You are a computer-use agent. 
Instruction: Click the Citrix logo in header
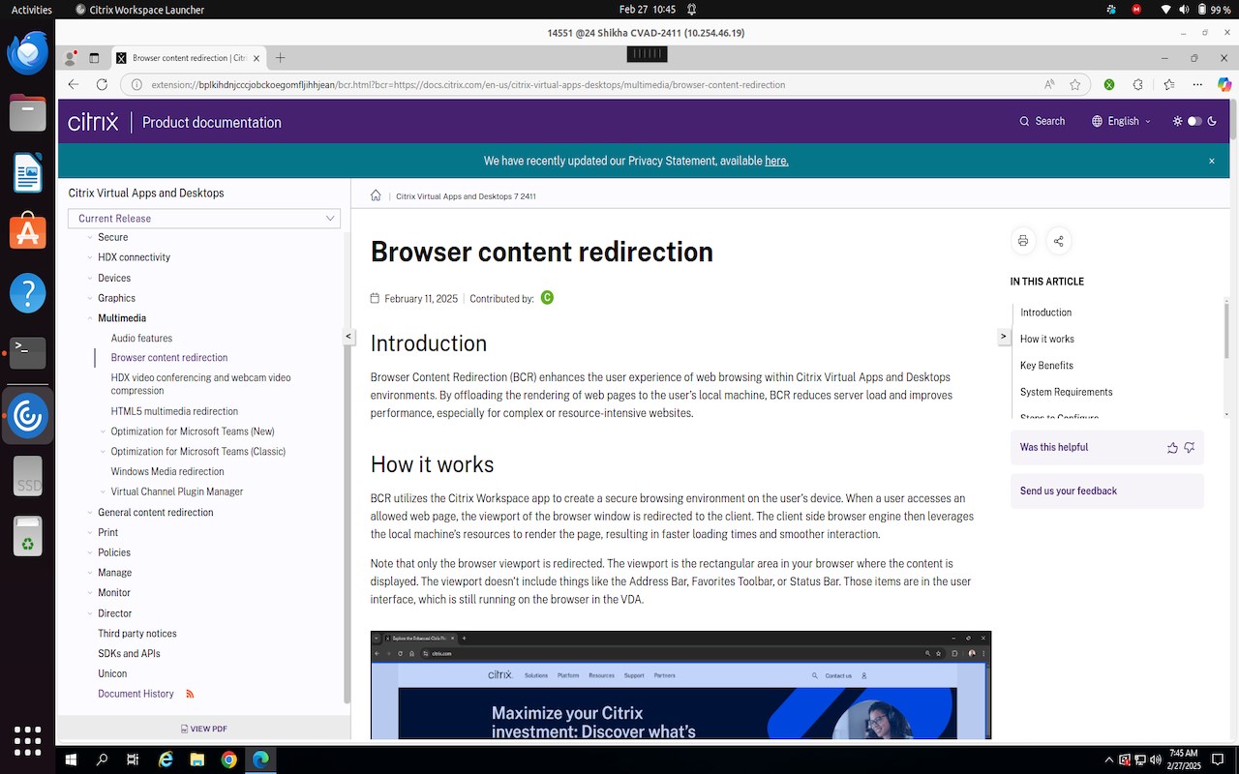coord(93,122)
